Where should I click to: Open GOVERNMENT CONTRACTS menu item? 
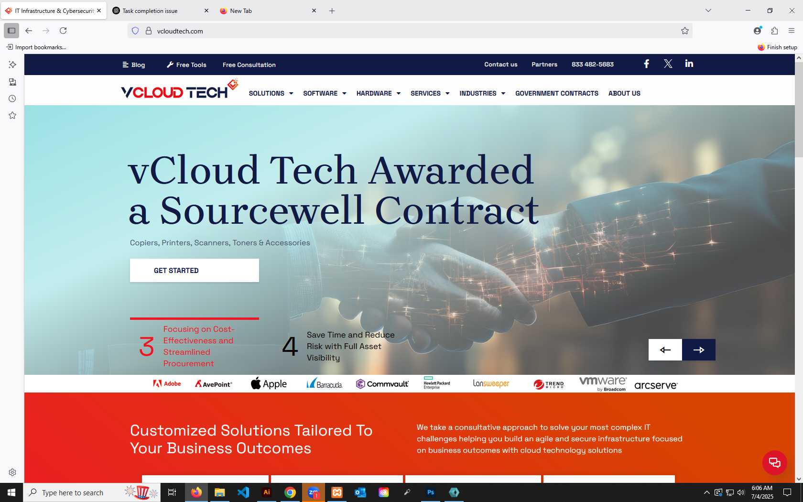(557, 93)
